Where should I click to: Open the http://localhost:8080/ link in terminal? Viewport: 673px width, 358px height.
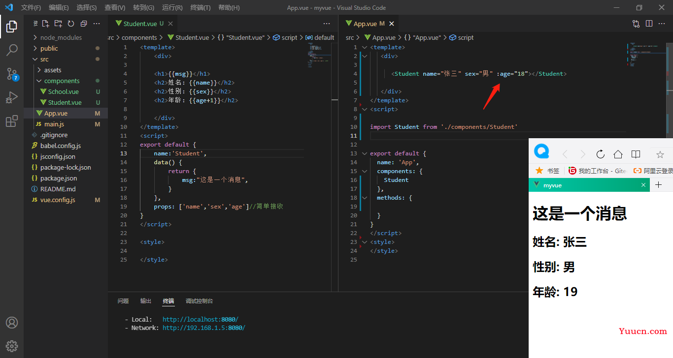tap(201, 320)
